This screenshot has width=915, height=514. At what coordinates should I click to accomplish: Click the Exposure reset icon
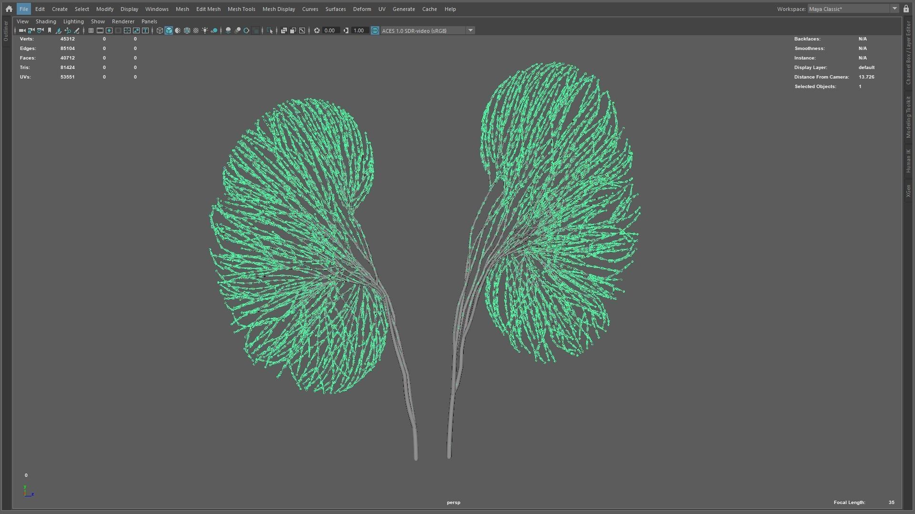click(x=317, y=30)
